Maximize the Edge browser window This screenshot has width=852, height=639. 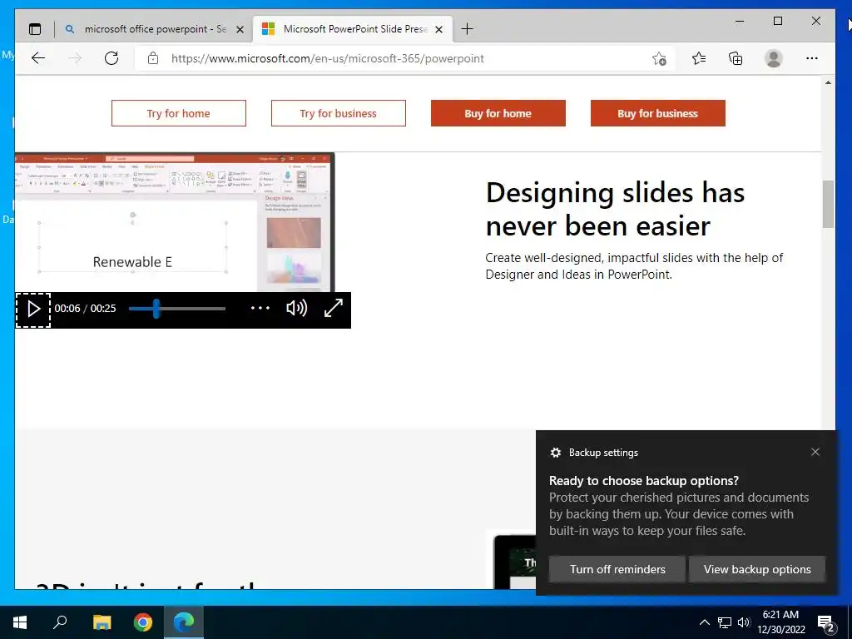click(x=778, y=21)
